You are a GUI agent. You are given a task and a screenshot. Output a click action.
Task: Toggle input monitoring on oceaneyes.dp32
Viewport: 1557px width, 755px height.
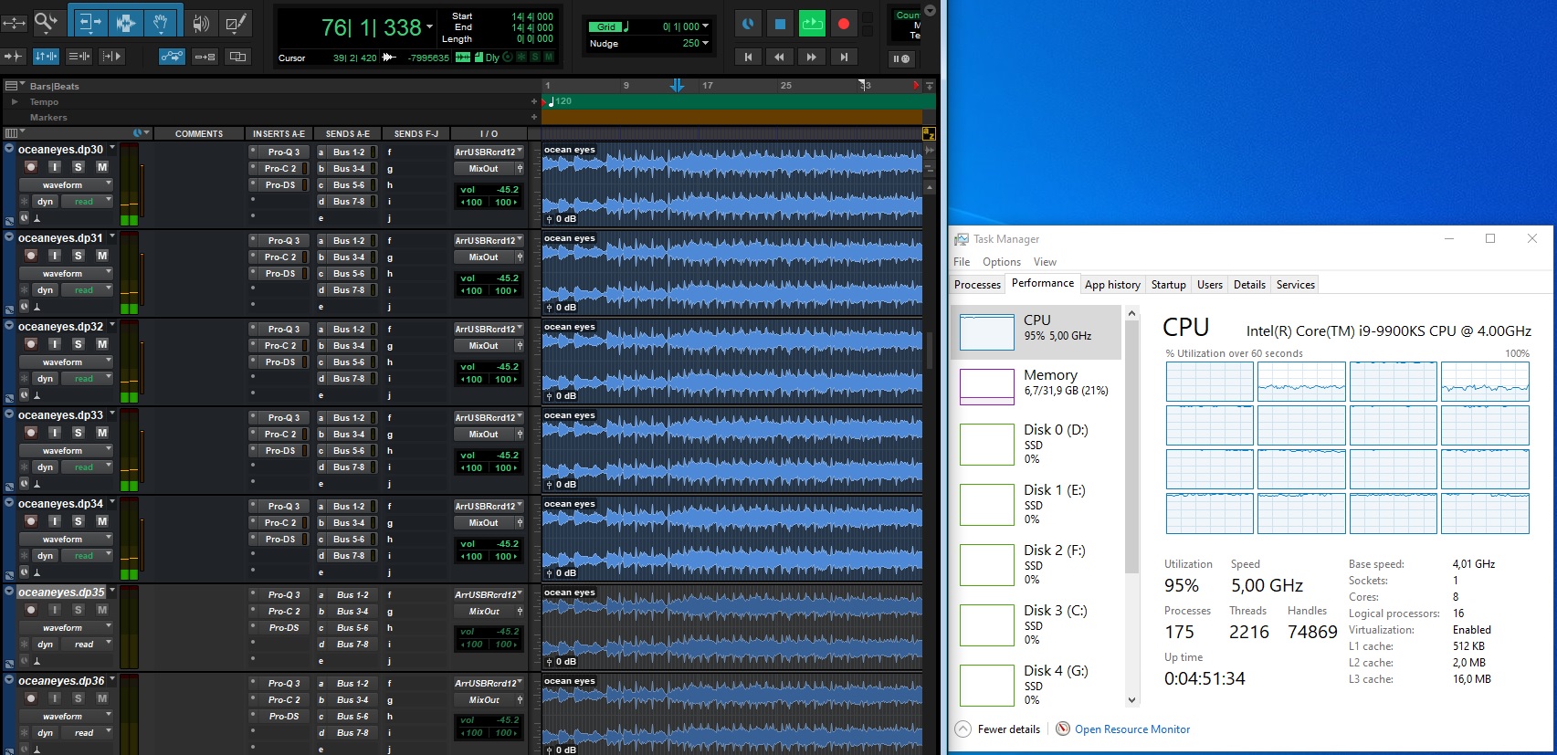tap(55, 344)
